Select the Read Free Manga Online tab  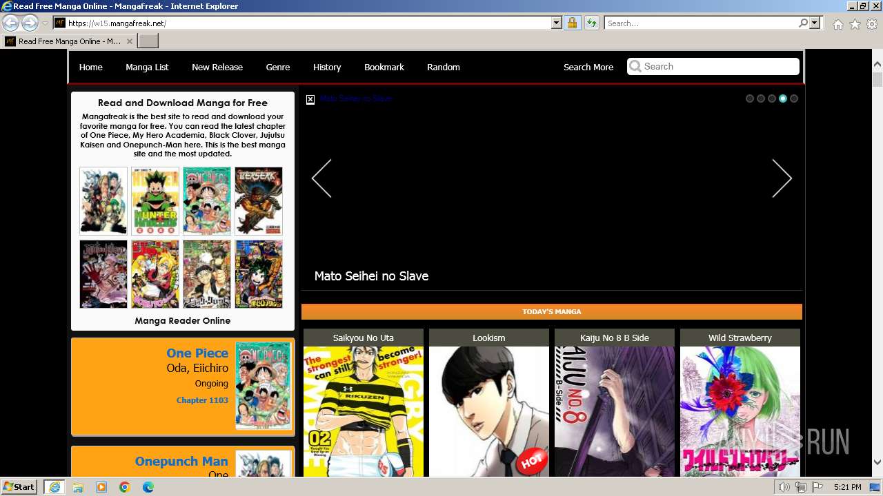click(x=69, y=41)
